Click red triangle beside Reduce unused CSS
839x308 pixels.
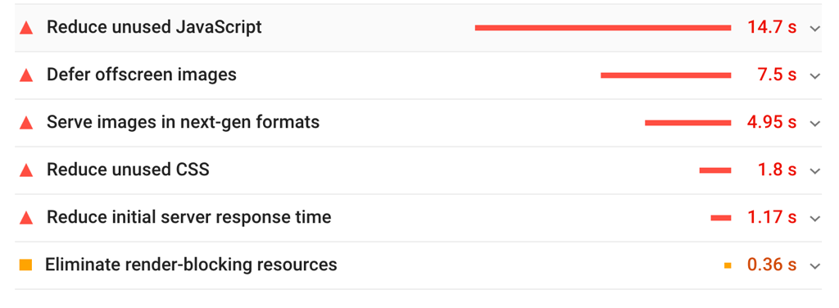click(x=26, y=171)
